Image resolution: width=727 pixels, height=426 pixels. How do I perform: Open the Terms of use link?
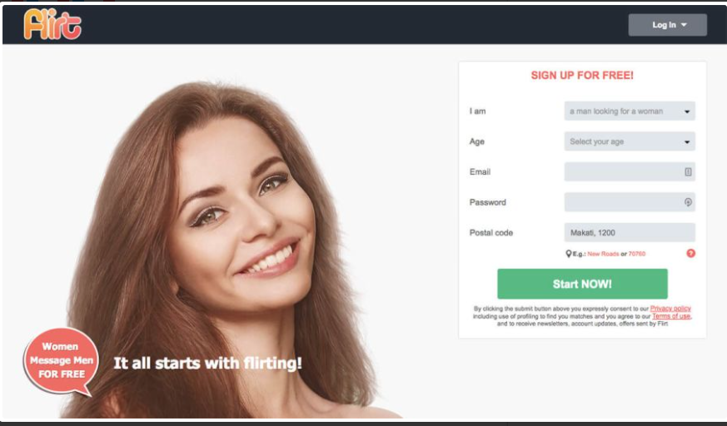click(x=671, y=316)
